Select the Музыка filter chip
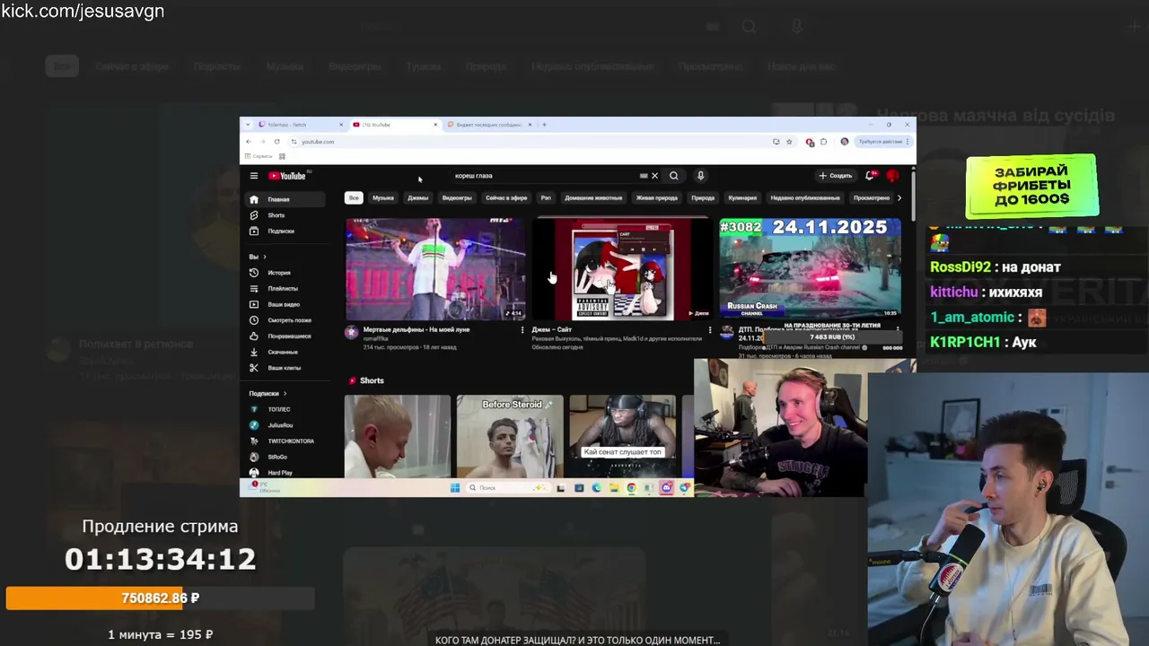Screen dimensions: 1149x646 383,197
